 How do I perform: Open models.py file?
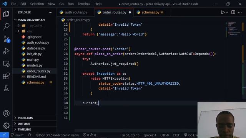coord(35,65)
